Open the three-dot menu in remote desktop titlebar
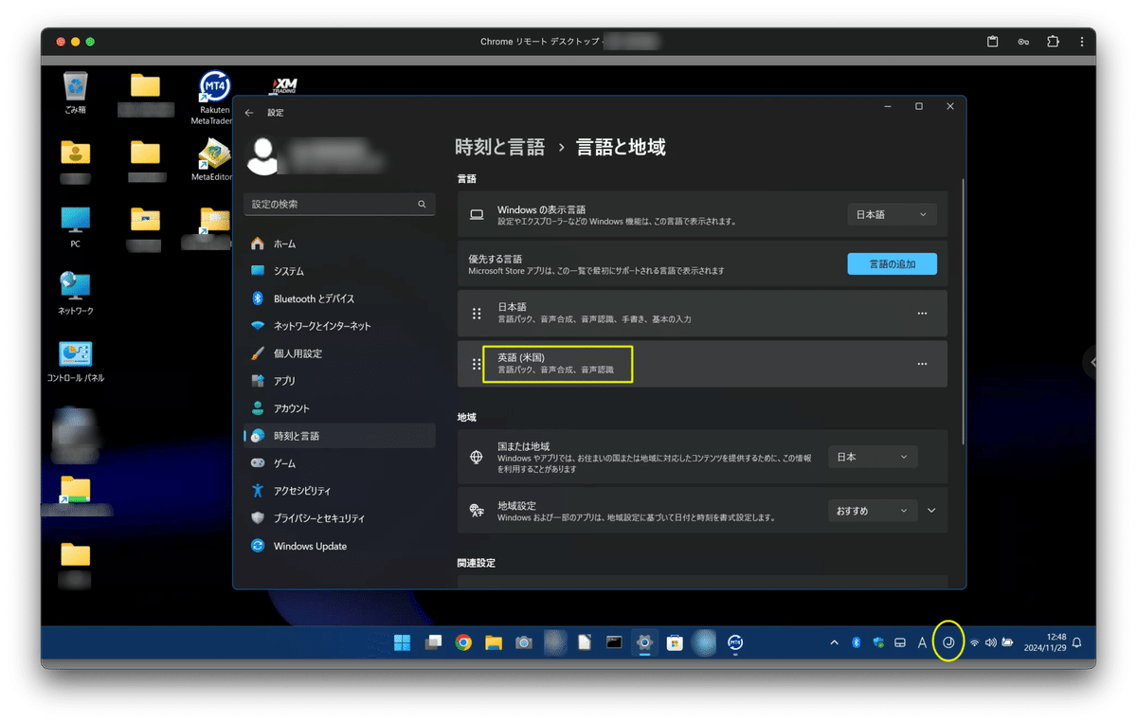 click(1082, 42)
